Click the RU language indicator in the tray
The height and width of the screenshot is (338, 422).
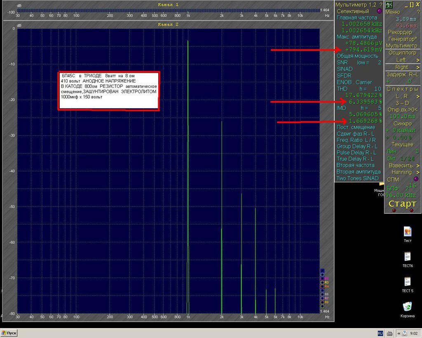coord(380,333)
